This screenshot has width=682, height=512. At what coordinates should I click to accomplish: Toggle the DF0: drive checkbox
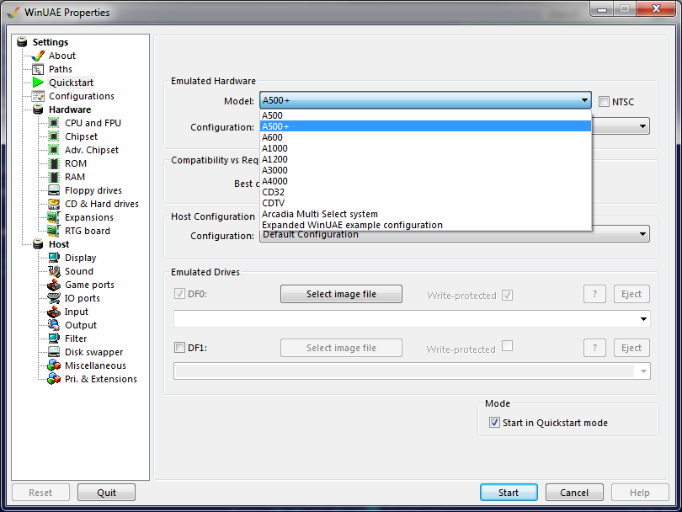179,294
